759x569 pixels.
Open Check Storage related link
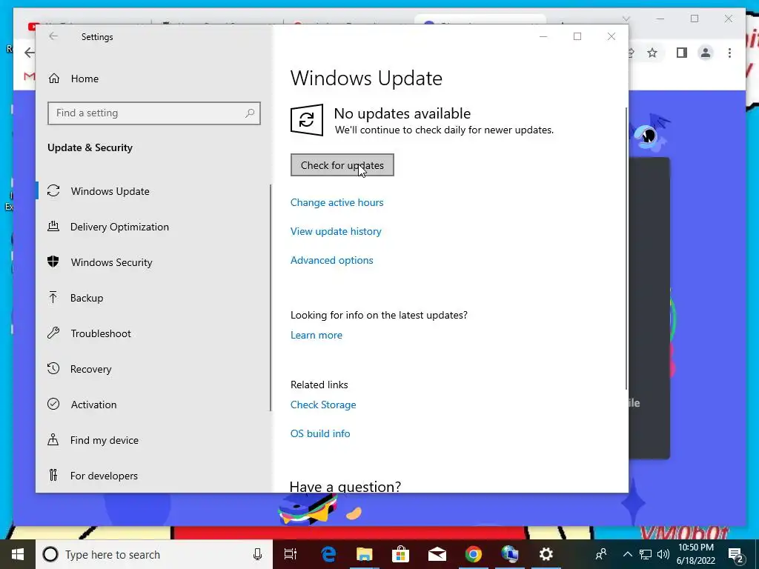tap(323, 405)
